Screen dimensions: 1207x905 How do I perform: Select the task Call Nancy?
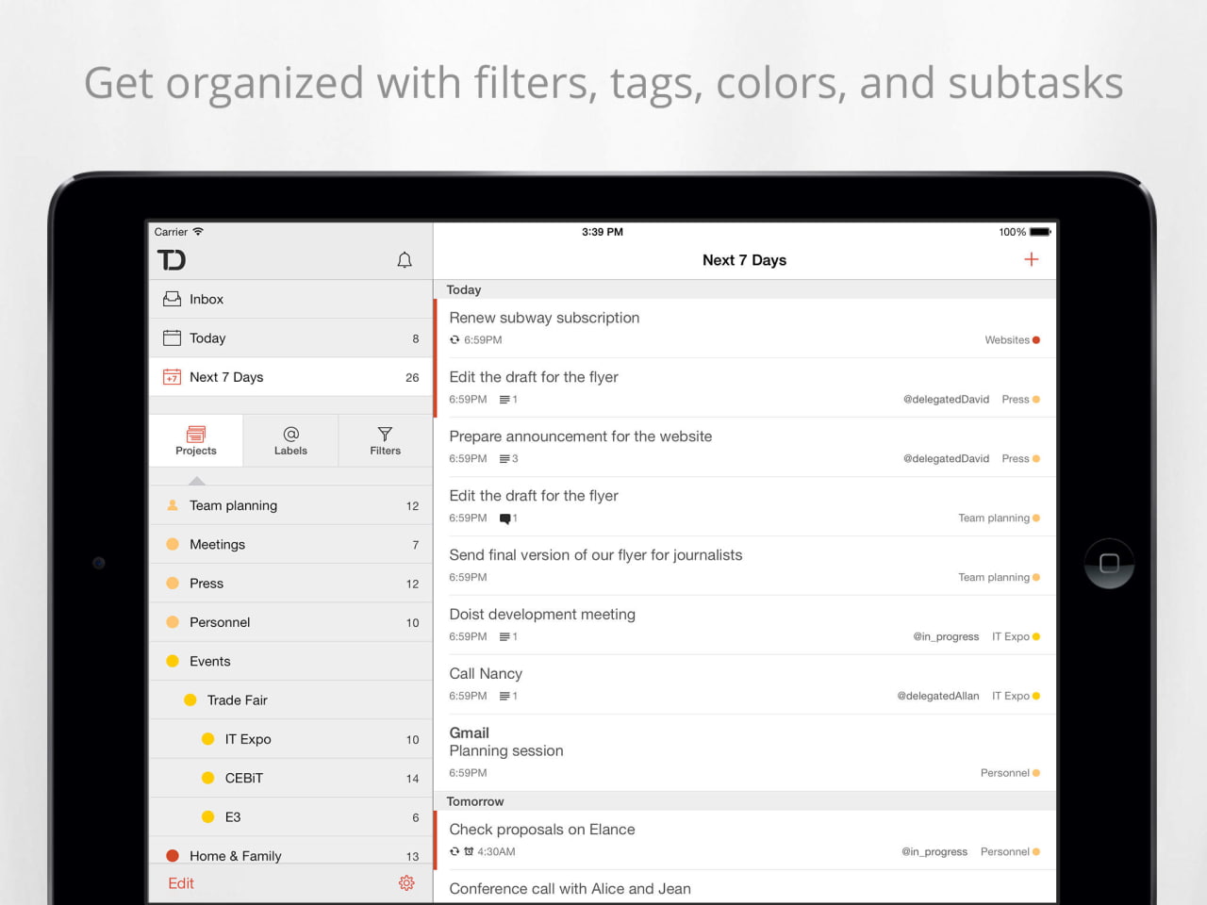point(486,673)
